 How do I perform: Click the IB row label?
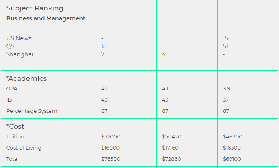[x=9, y=100]
